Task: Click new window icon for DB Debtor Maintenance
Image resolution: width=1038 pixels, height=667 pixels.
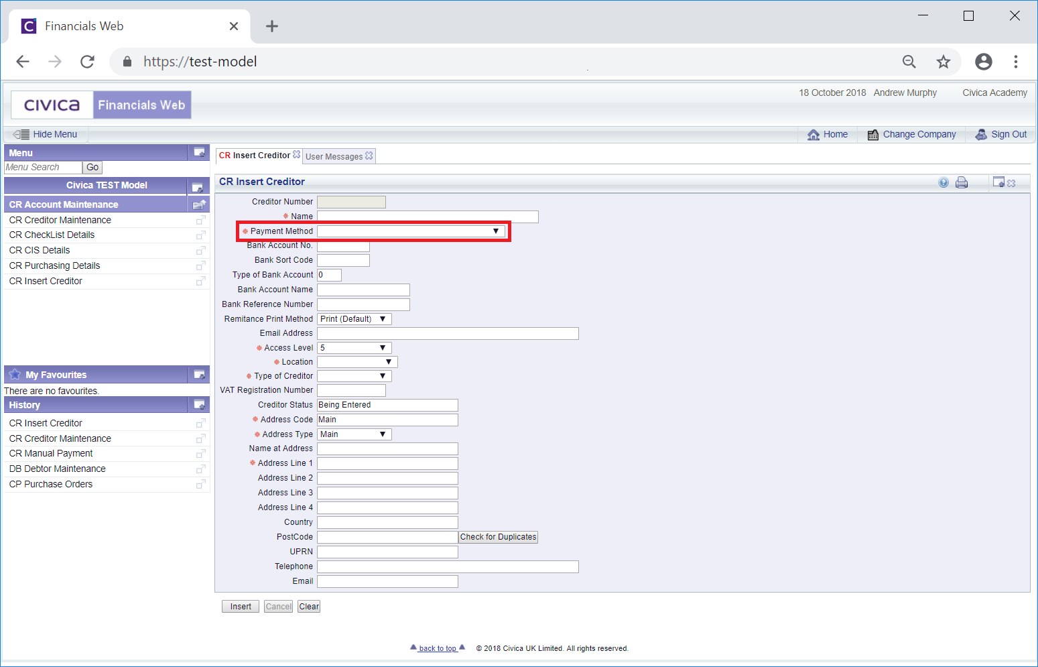Action: coord(200,469)
